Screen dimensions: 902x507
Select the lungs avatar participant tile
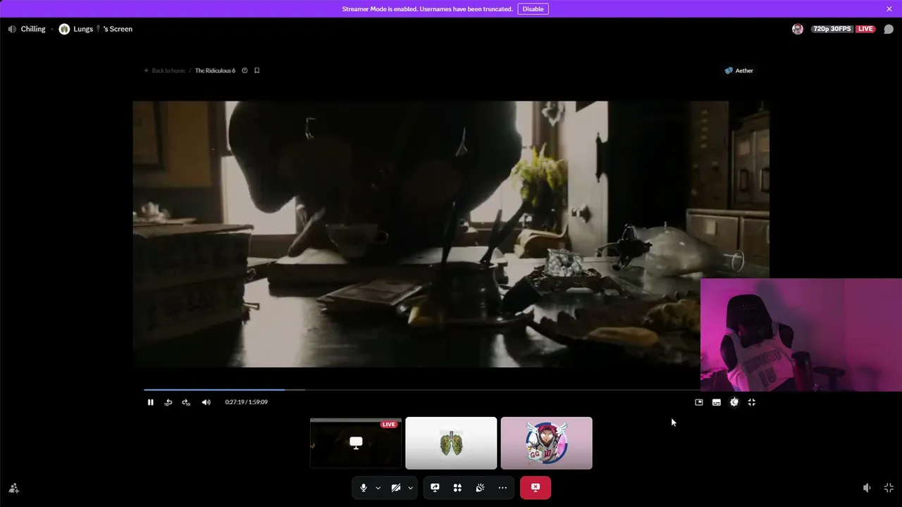click(451, 443)
